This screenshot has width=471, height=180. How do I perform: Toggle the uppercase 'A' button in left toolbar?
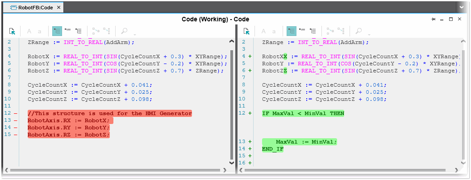click(29, 31)
